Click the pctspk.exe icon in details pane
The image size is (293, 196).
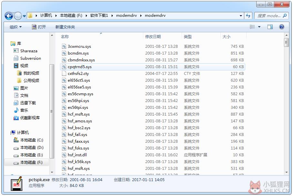(17, 183)
